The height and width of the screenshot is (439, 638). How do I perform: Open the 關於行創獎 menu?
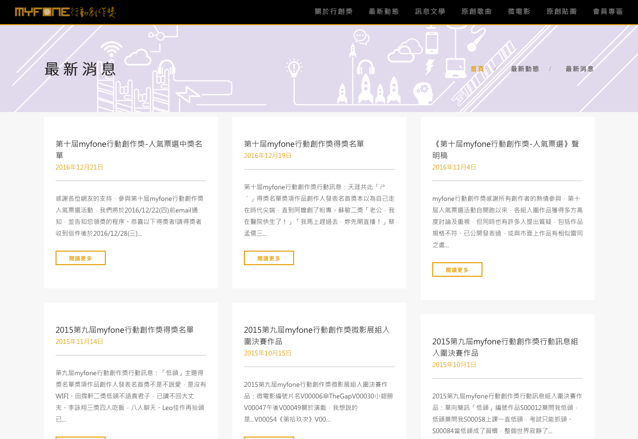pos(334,12)
